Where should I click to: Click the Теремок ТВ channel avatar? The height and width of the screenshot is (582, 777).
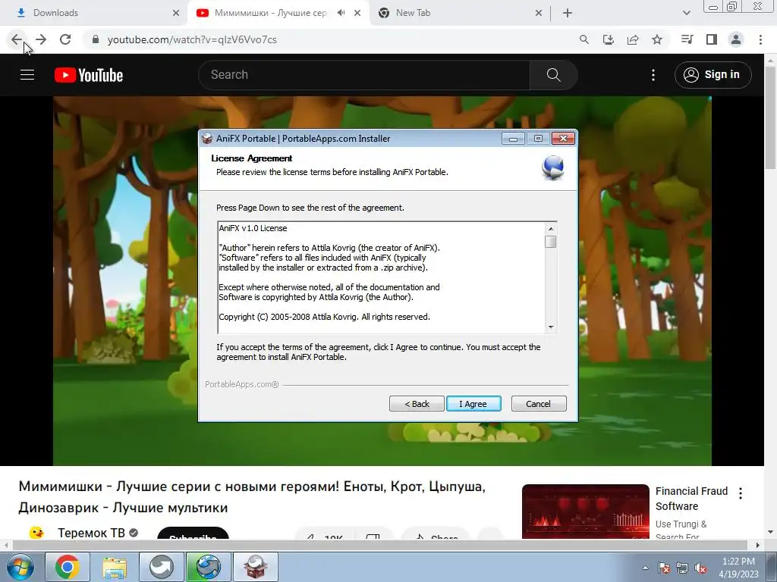(x=36, y=533)
